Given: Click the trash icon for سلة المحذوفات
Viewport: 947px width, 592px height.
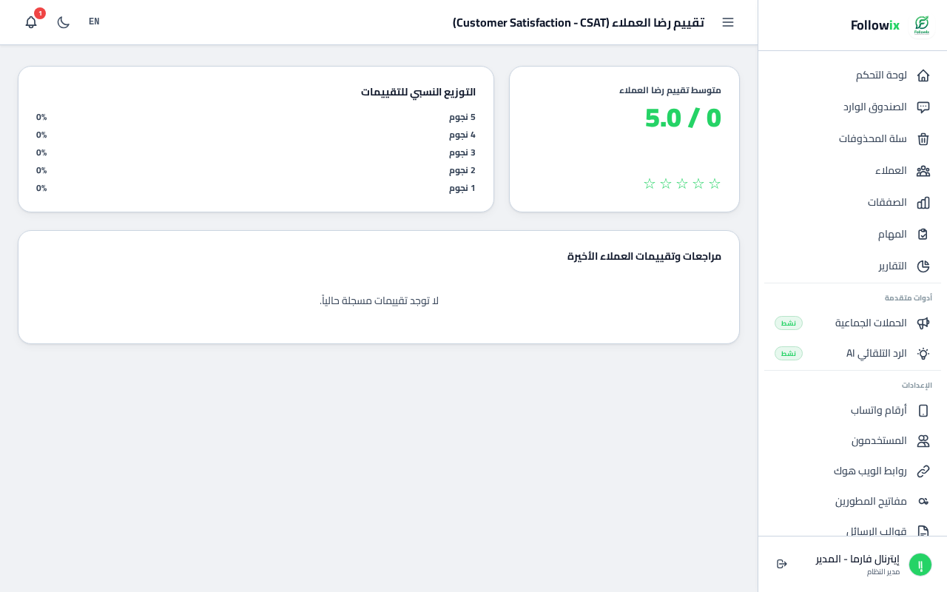Looking at the screenshot, I should [923, 139].
